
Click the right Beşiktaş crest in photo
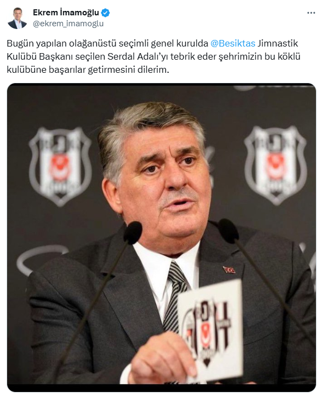pos(275,165)
